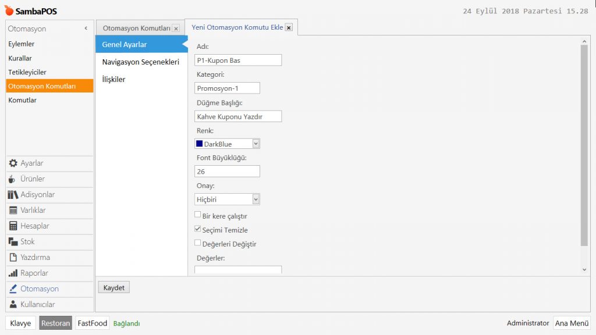The height and width of the screenshot is (335, 596).
Task: Switch to the Otomasyon Komutları tab
Action: 136,28
